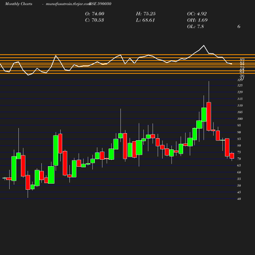Click the price axis label "55"
Screen dimensions: 255x255
click(x=239, y=179)
